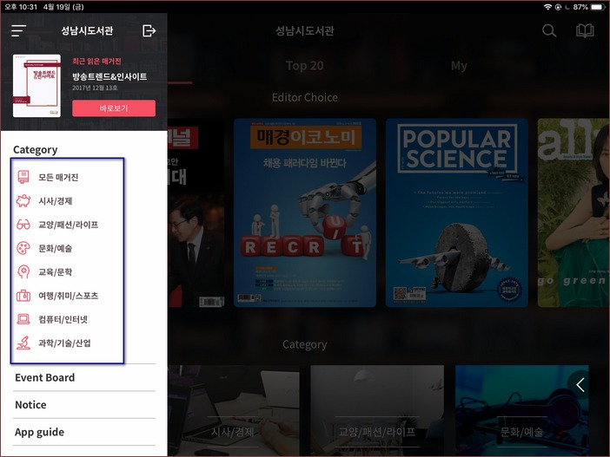Select 여행/취미/스포츠 category
The image size is (610, 457).
click(67, 296)
